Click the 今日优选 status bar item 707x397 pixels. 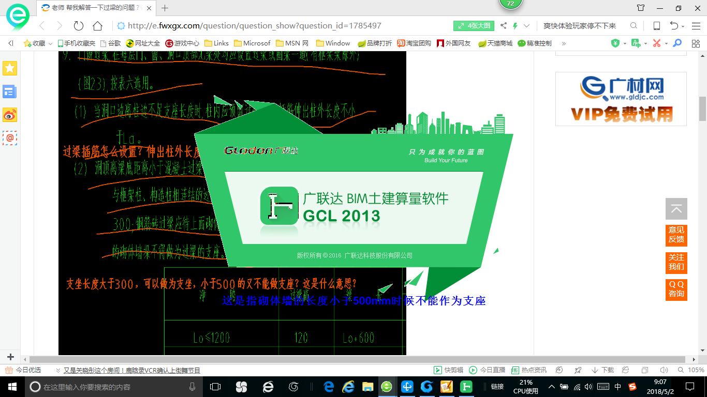[23, 370]
